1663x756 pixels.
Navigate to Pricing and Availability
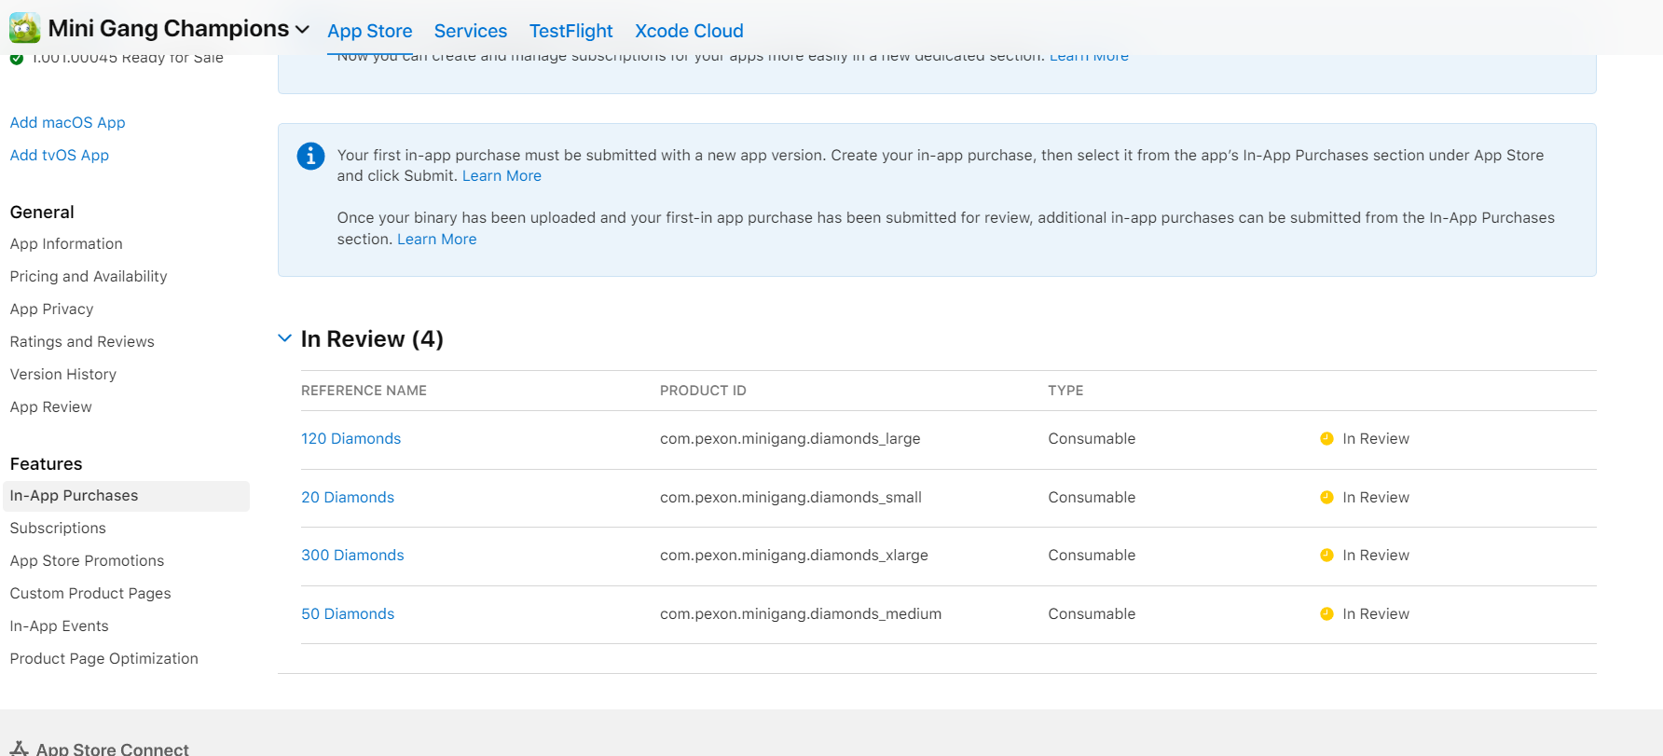click(89, 277)
